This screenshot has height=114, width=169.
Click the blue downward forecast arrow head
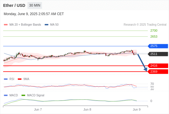tap(146, 69)
